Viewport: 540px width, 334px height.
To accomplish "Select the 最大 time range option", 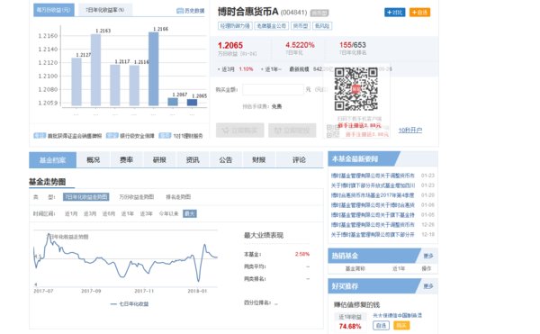I will (190, 214).
